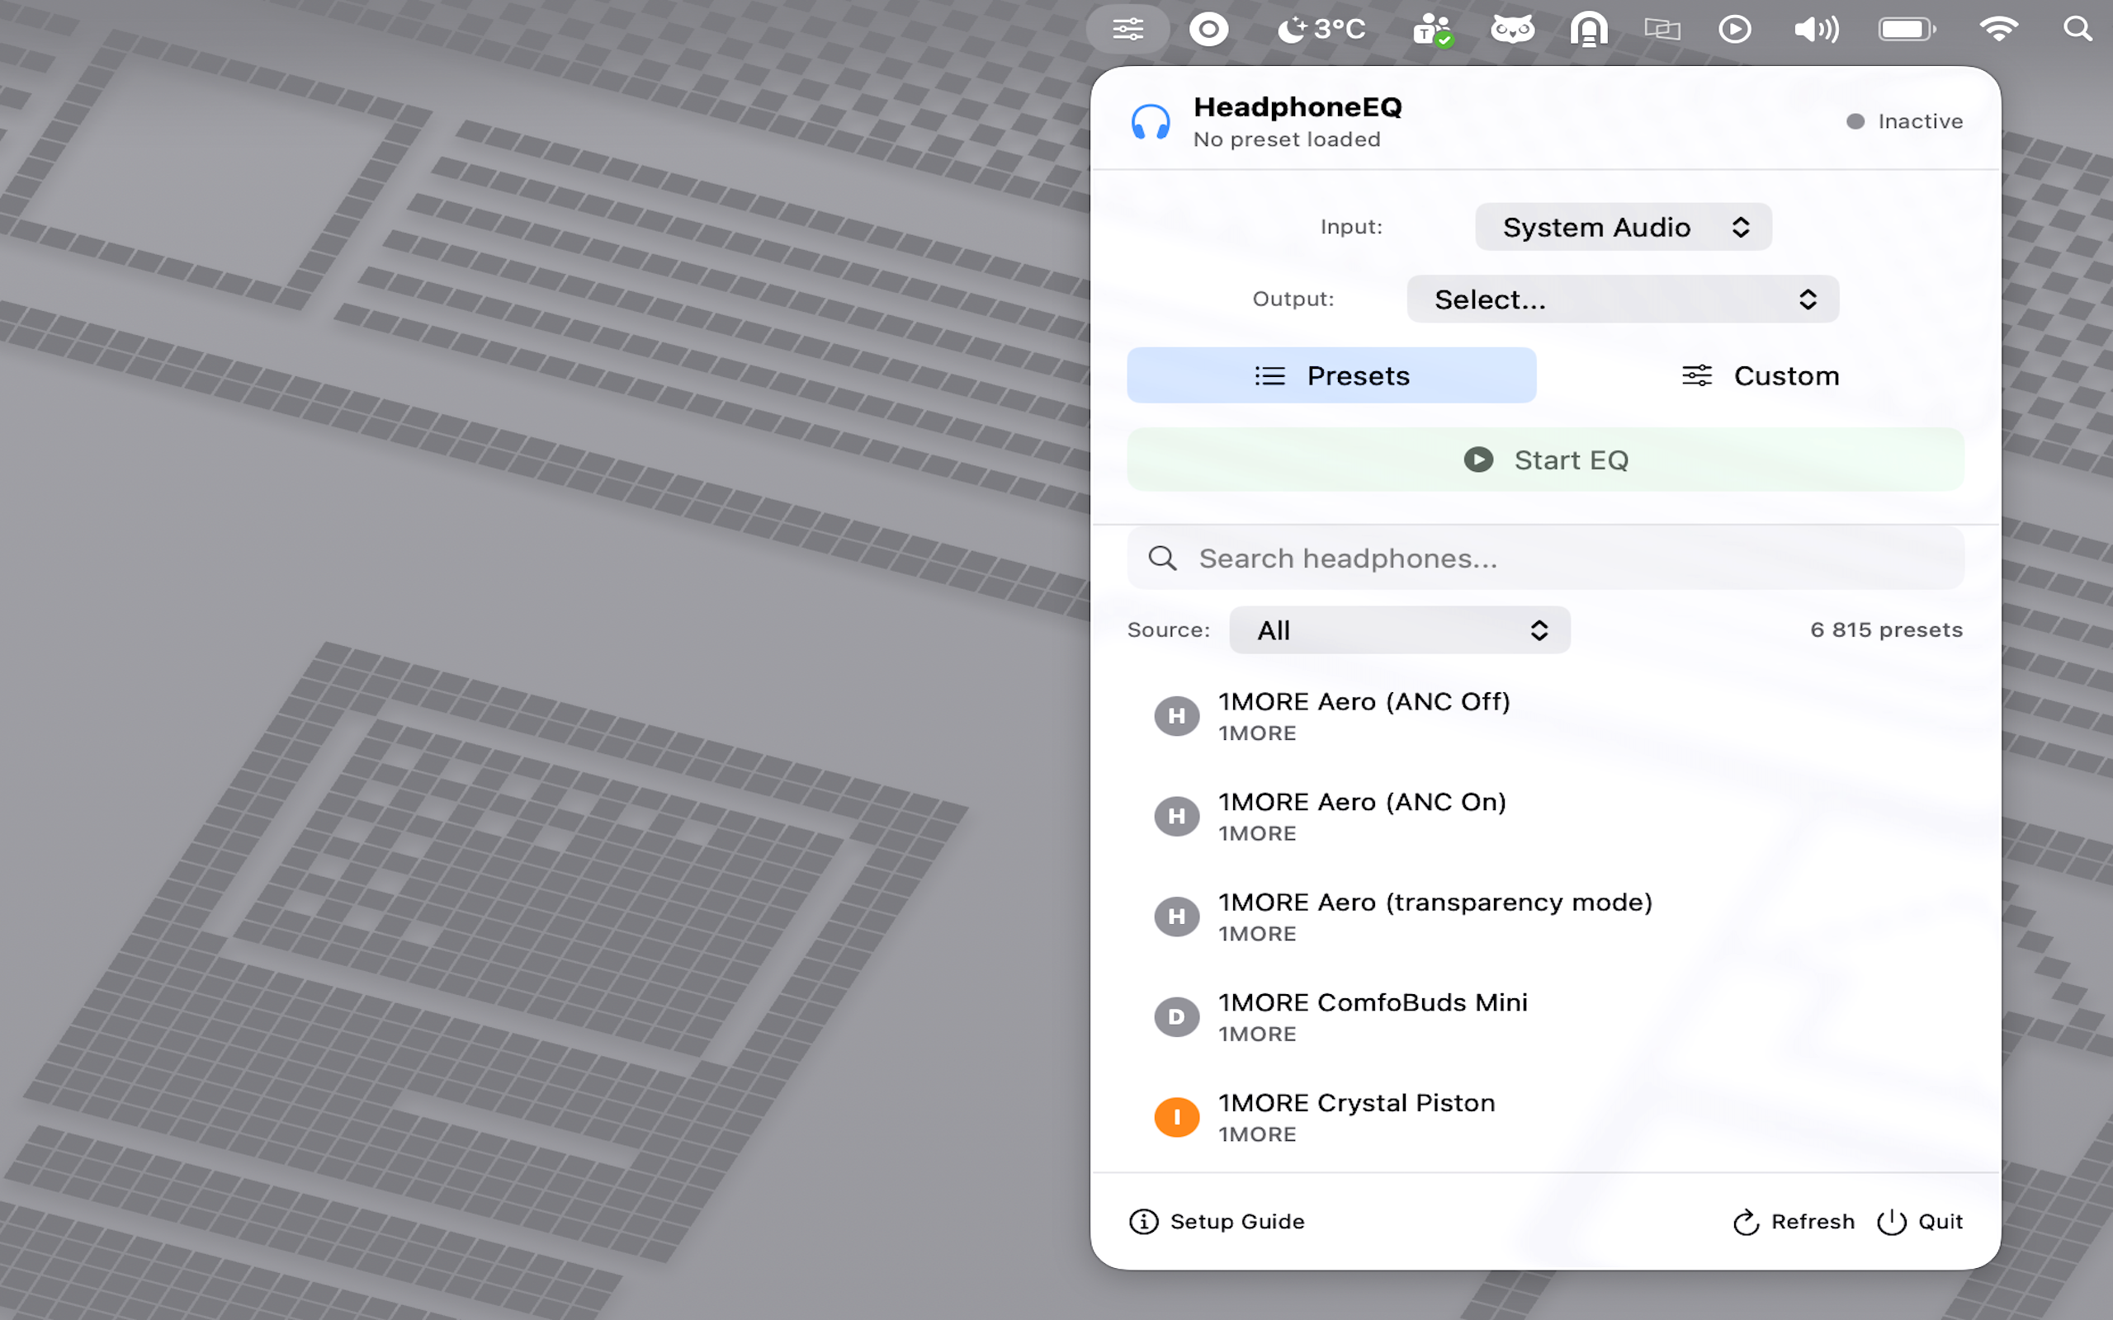Click Refresh to reload presets
2113x1320 pixels.
coord(1794,1221)
